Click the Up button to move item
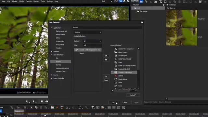The image size is (208, 117). click(x=106, y=76)
